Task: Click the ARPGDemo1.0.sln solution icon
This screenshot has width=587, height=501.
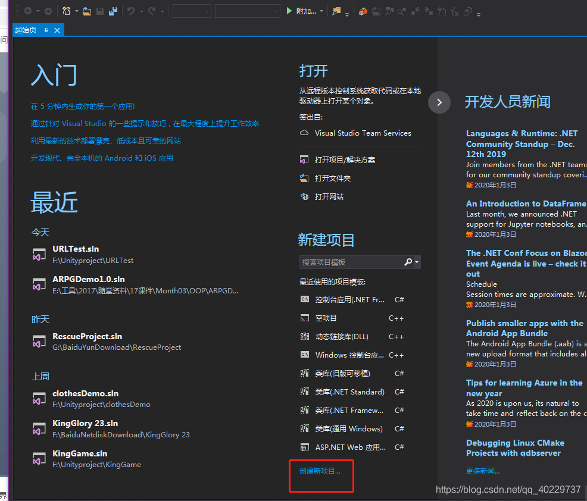Action: 39,285
